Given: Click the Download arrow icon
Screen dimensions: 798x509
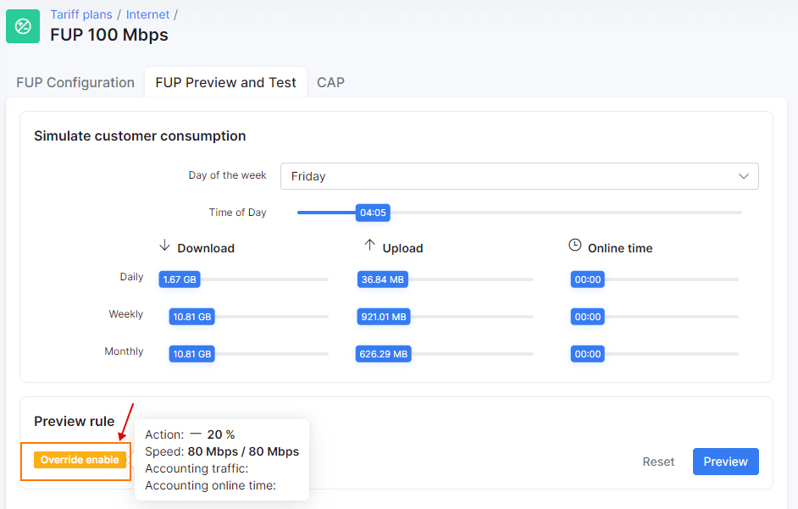Looking at the screenshot, I should 164,246.
